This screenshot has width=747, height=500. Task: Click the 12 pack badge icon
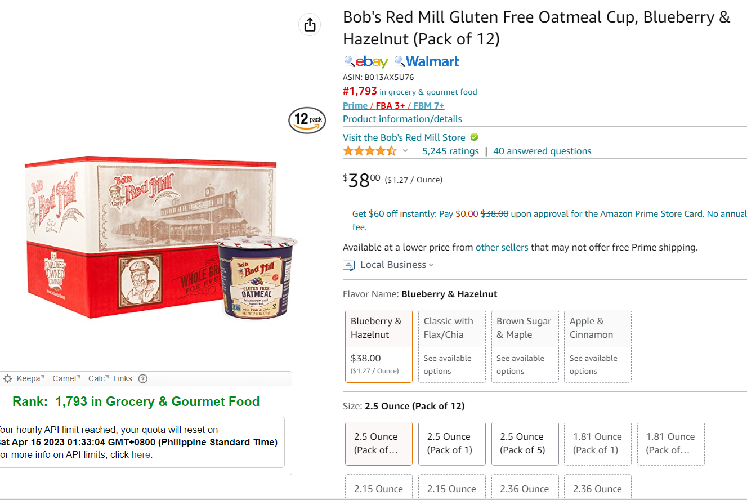pos(307,120)
